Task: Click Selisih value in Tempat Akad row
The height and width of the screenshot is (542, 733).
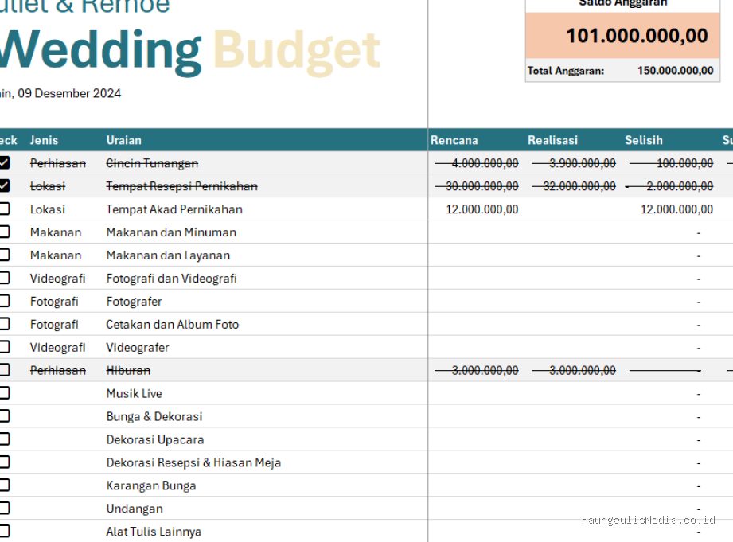Action: pyautogui.click(x=676, y=209)
